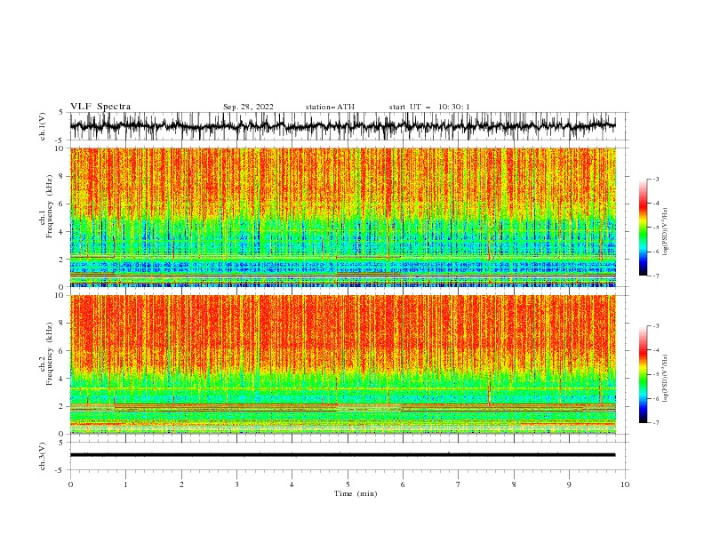This screenshot has width=704, height=544.
Task: Click the ch.1(V) waveform trace
Action: [x=343, y=126]
